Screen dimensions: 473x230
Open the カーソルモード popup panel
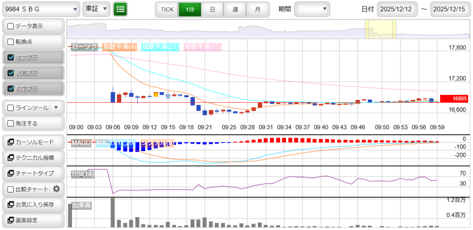[32, 142]
